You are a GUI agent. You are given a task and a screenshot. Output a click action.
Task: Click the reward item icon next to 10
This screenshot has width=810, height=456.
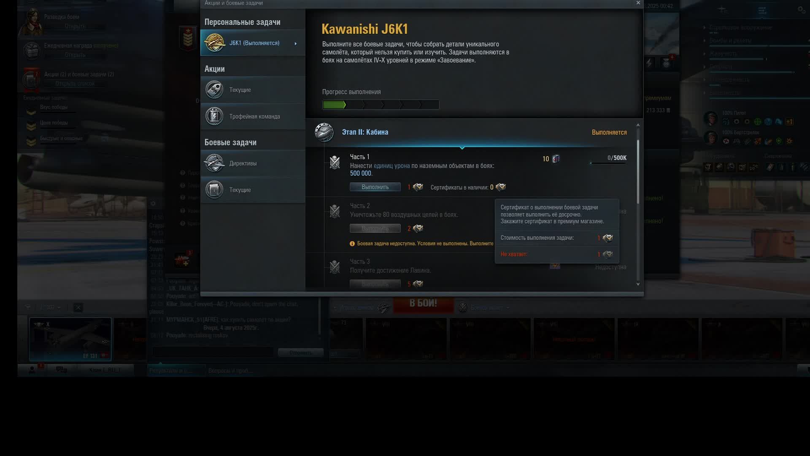556,159
